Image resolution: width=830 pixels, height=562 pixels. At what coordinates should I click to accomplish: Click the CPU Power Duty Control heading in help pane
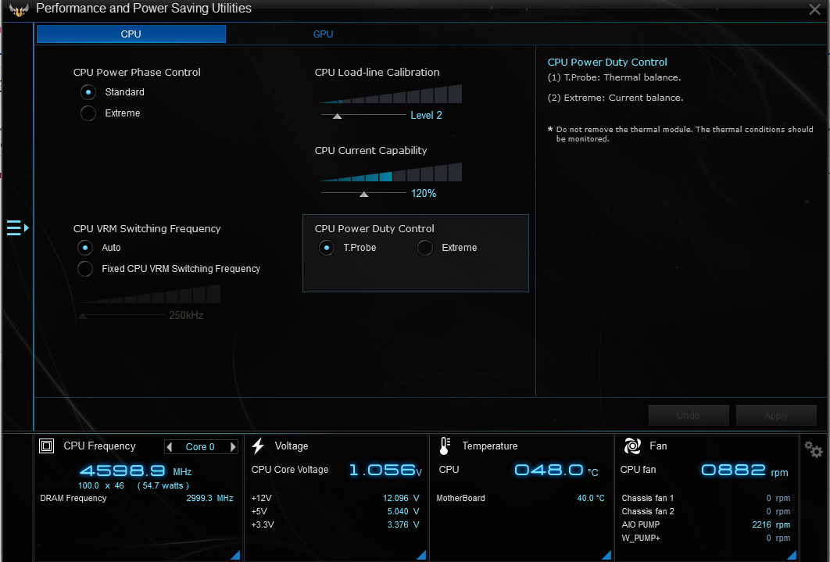[x=607, y=62]
